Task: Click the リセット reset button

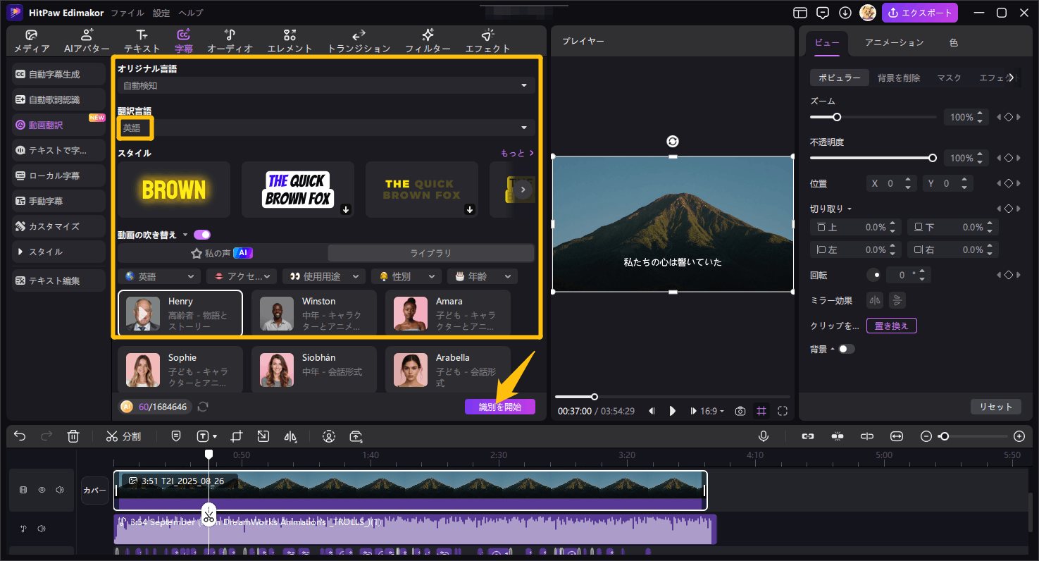Action: point(995,407)
